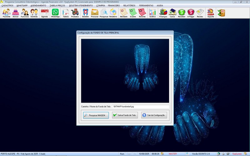Show the Gráfico chart icon
Screen dimensions: 250x156
pos(152,13)
